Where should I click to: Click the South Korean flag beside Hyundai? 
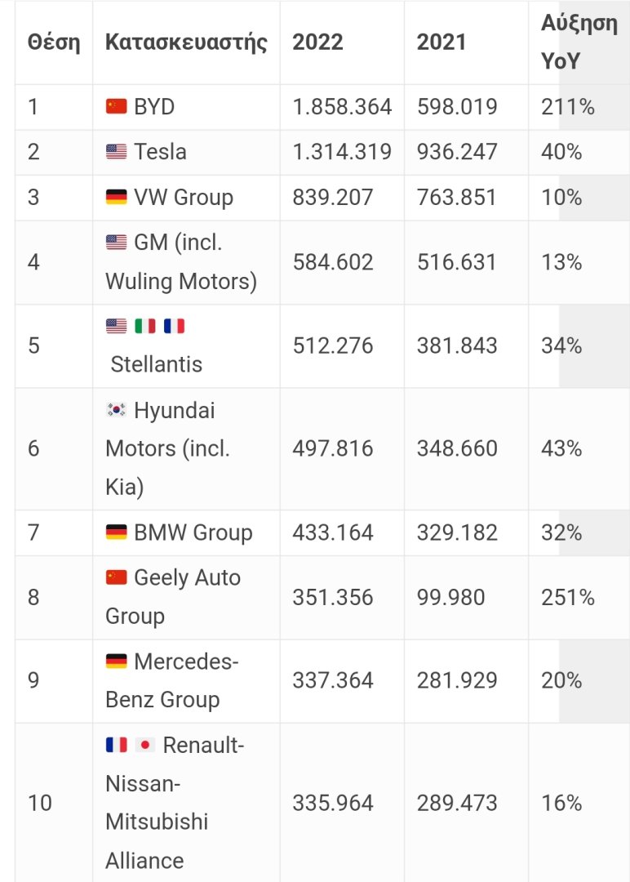click(x=117, y=409)
